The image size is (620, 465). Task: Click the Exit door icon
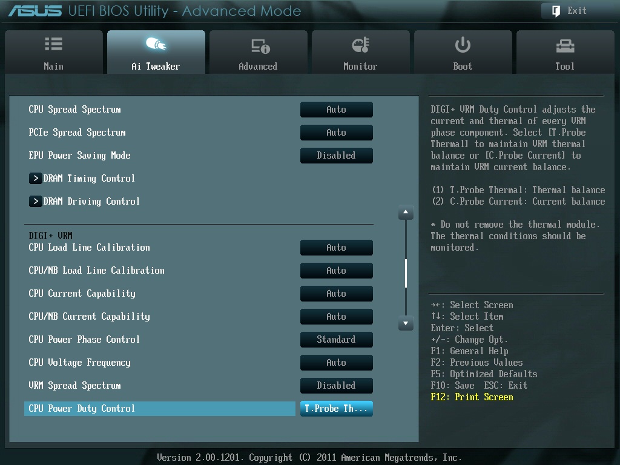coord(556,11)
